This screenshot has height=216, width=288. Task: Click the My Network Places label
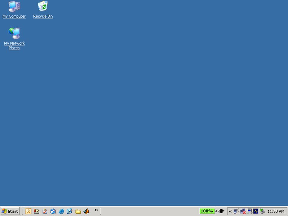click(14, 46)
